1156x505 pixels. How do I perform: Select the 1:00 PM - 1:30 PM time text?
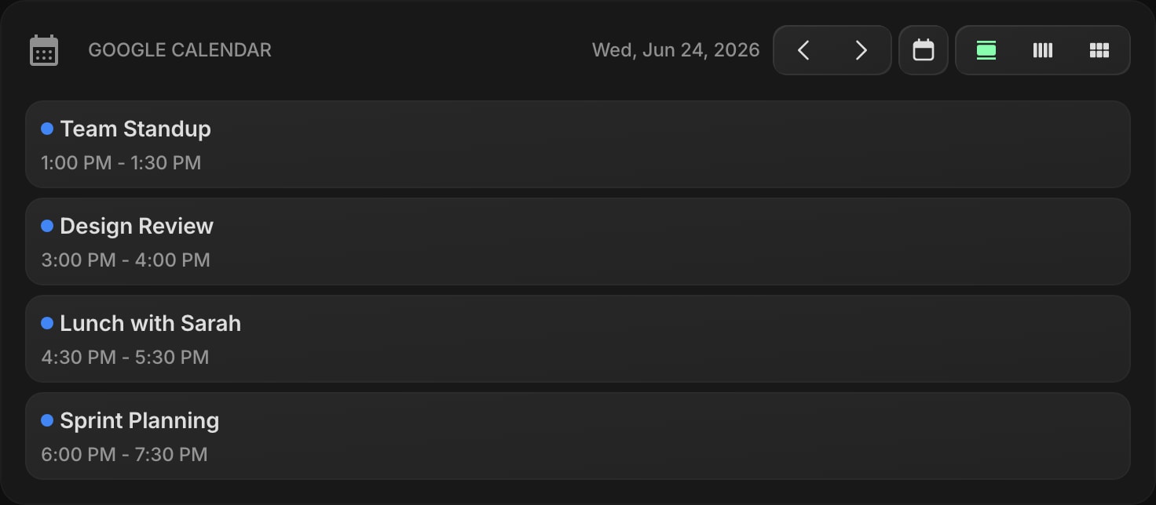(121, 163)
